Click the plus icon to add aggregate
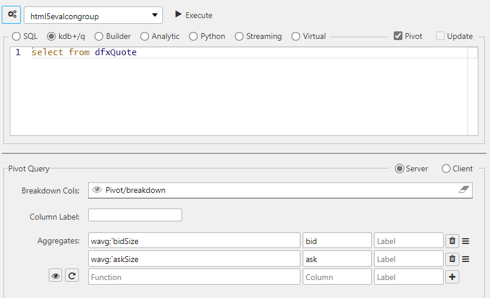This screenshot has height=298, width=490. pos(452,277)
